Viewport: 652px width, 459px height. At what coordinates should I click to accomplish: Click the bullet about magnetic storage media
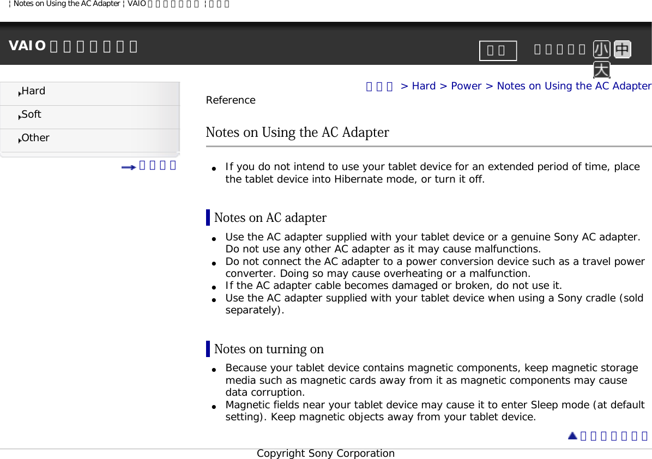pos(432,380)
